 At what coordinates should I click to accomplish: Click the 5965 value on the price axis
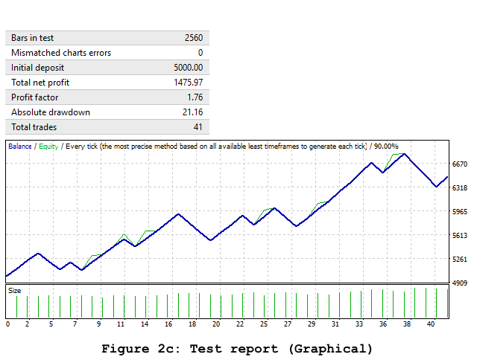coord(460,211)
